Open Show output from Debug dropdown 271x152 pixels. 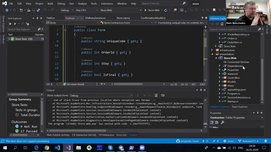[101, 95]
